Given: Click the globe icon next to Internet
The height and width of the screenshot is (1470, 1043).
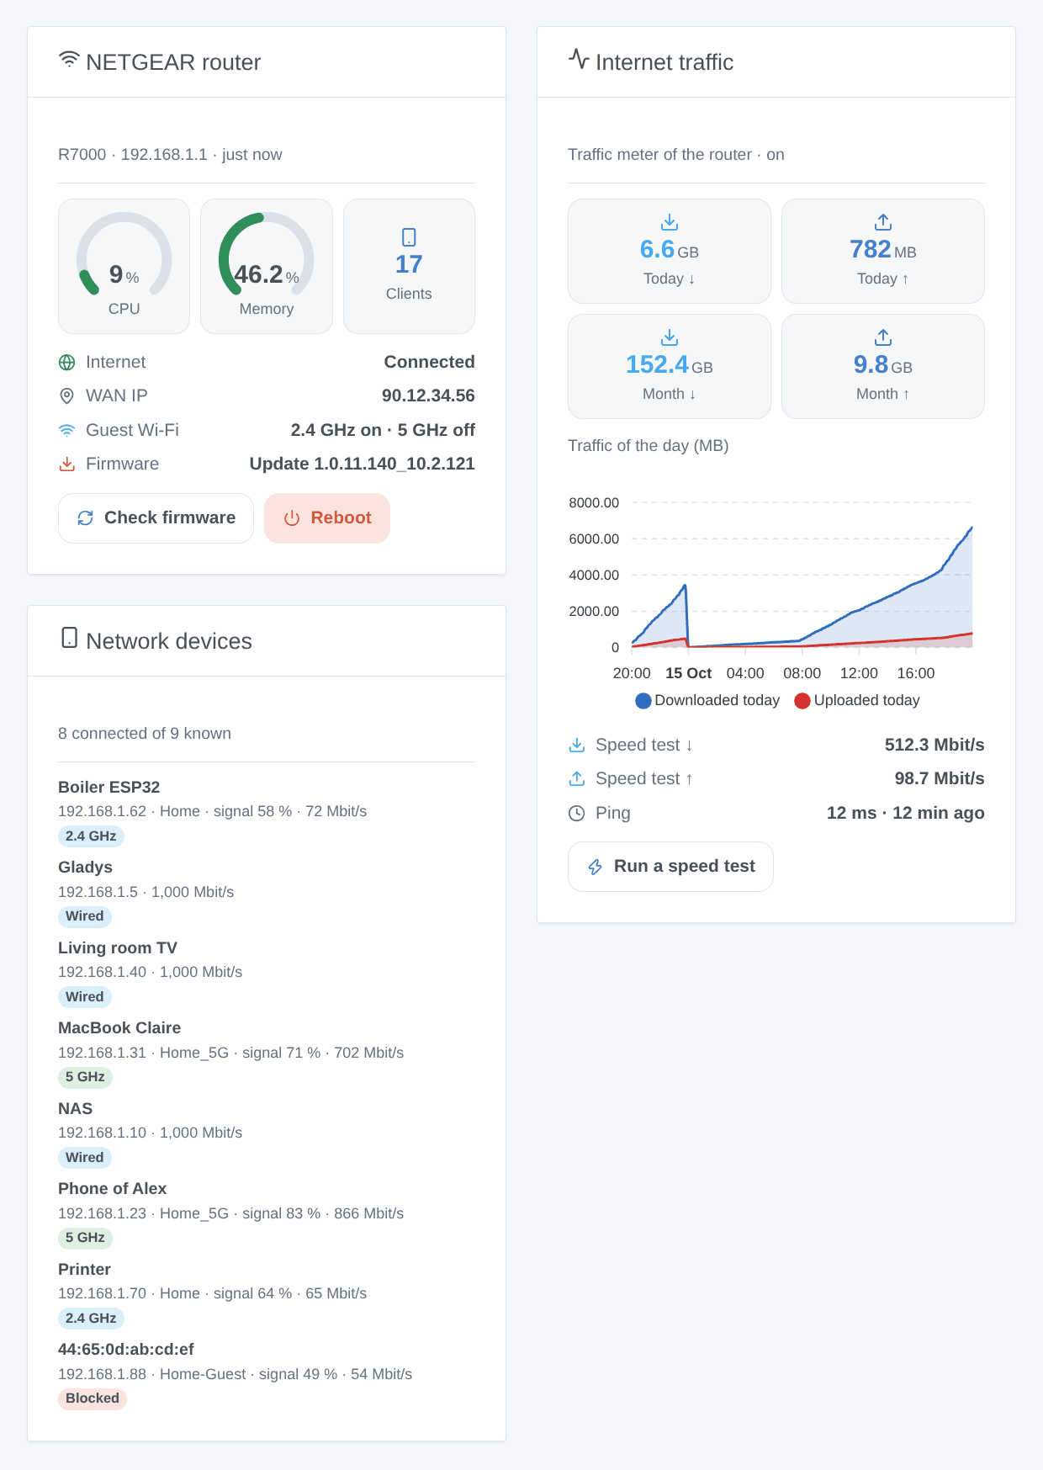Looking at the screenshot, I should [x=67, y=363].
